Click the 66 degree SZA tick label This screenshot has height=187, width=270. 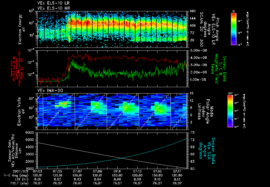192,154
